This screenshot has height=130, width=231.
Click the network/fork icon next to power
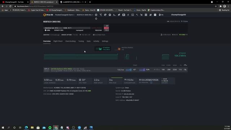click(101, 15)
